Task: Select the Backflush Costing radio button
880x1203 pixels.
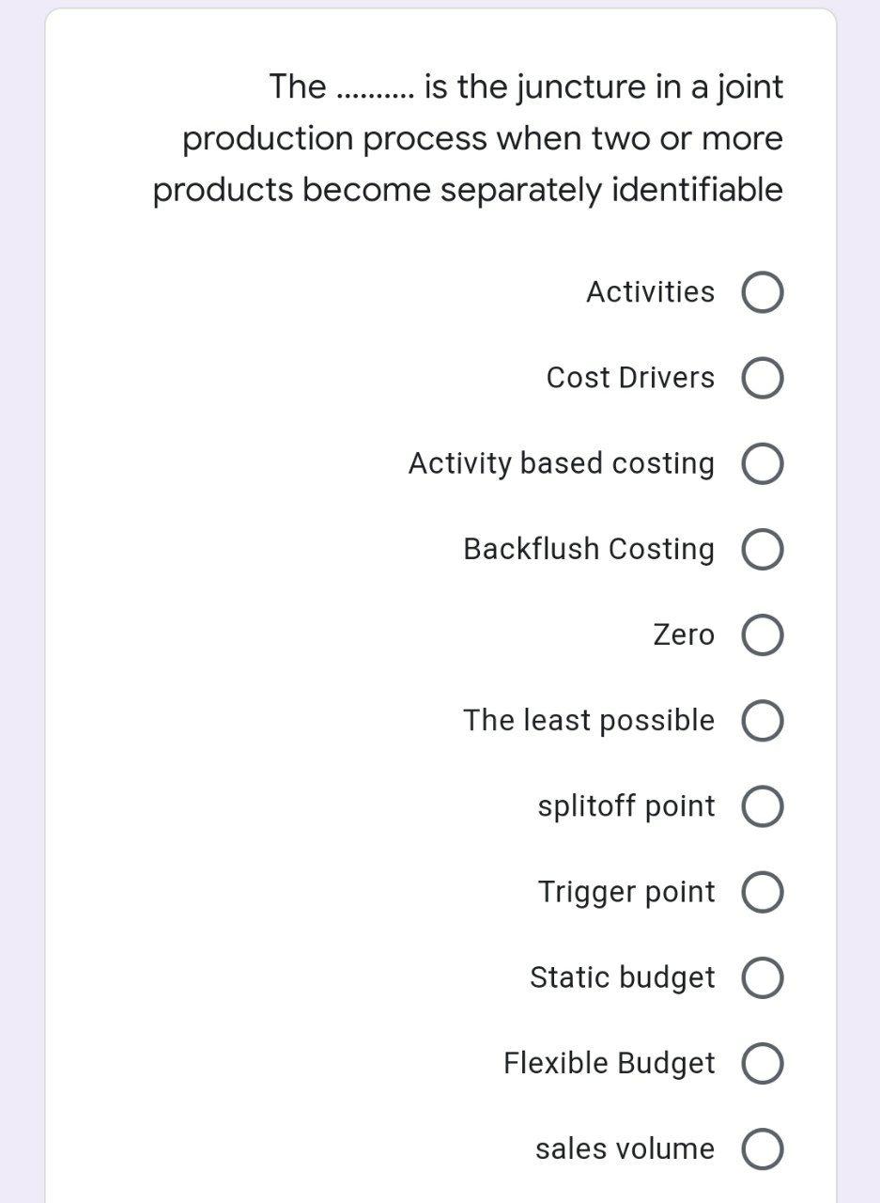Action: coord(761,549)
